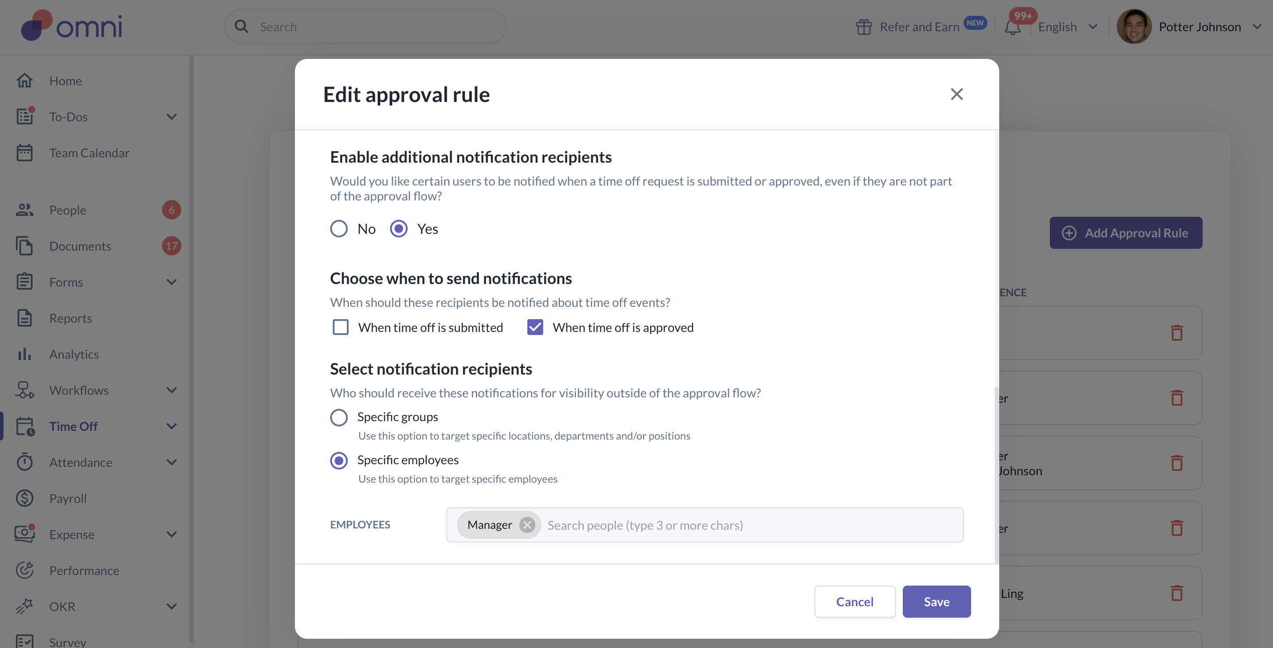Viewport: 1273px width, 648px height.
Task: Click the Cancel button
Action: coord(854,601)
